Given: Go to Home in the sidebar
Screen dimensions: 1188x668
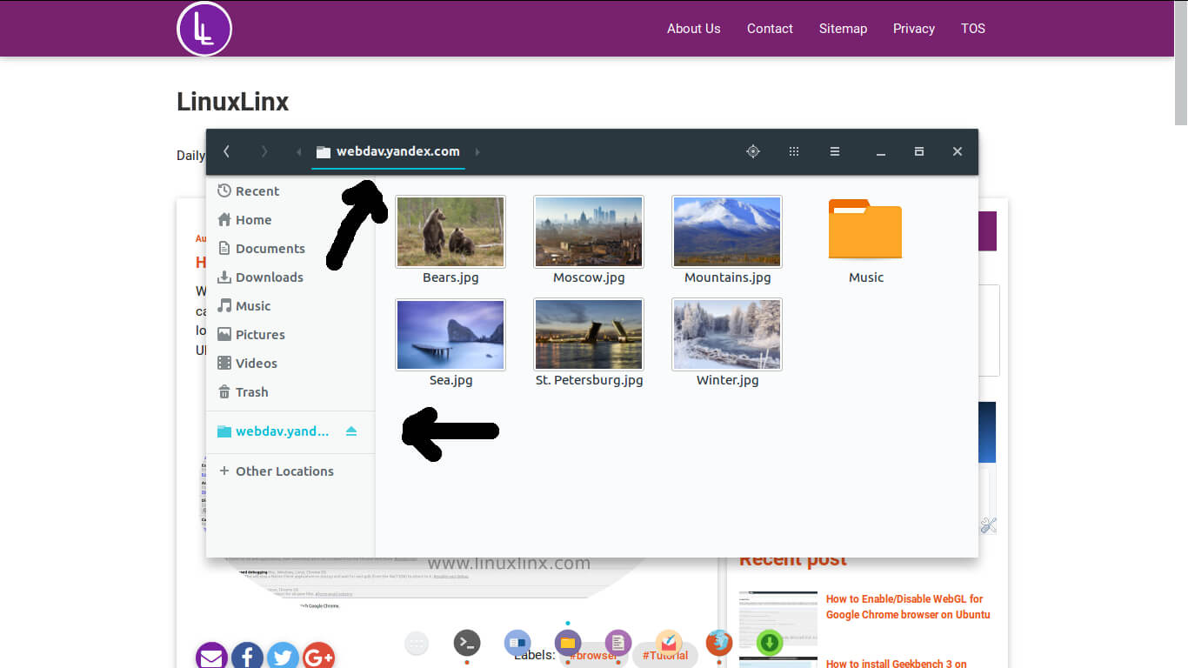Looking at the screenshot, I should (x=290, y=220).
